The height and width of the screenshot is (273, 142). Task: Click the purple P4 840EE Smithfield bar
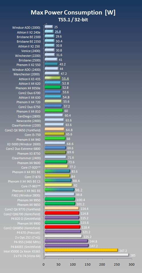click(x=67, y=246)
